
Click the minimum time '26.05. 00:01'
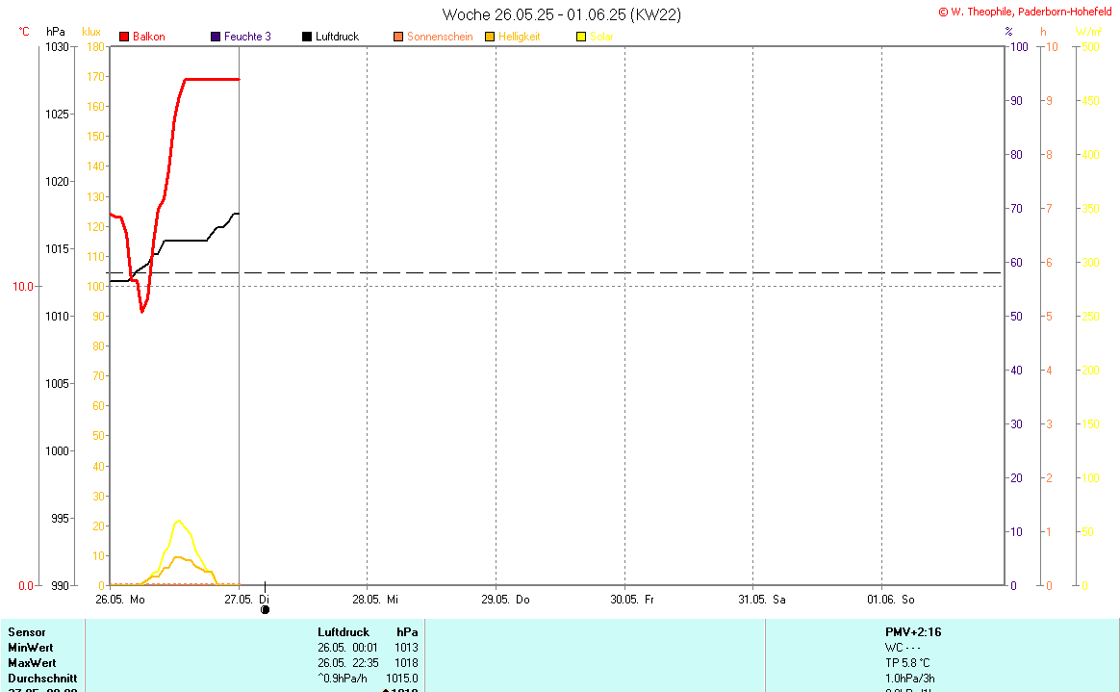point(348,648)
